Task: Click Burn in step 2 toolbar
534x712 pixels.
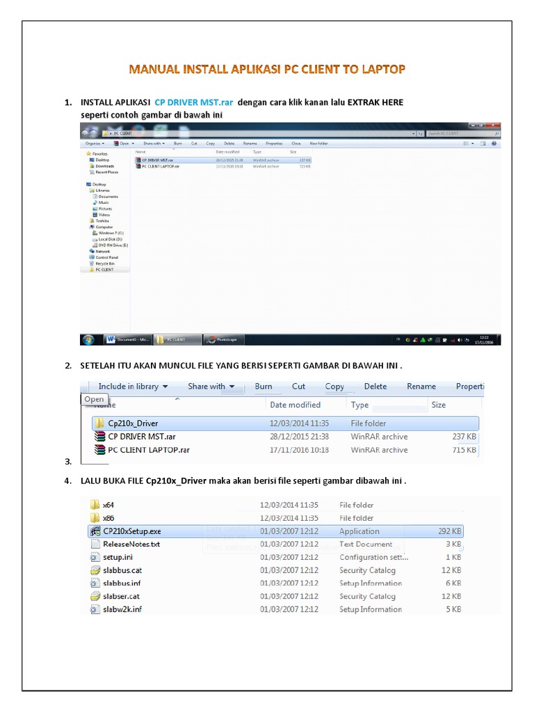Action: tap(264, 387)
